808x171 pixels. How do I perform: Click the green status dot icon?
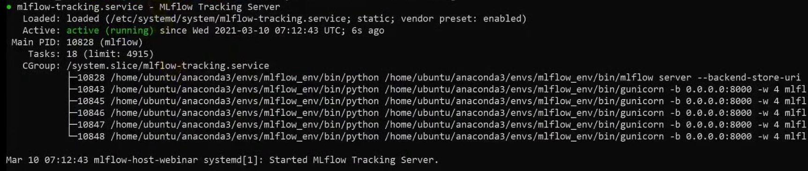(x=8, y=7)
